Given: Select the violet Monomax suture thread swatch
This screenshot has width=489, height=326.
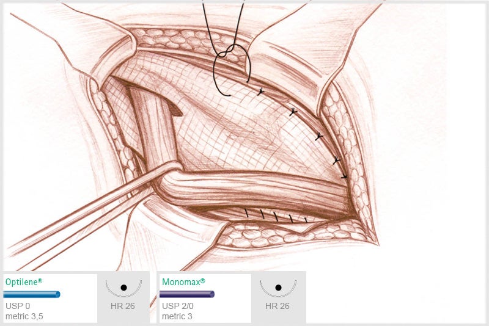Looking at the screenshot, I should click(x=187, y=294).
